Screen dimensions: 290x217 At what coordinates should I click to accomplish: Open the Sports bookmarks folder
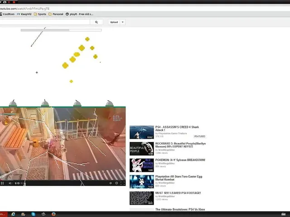pos(40,14)
